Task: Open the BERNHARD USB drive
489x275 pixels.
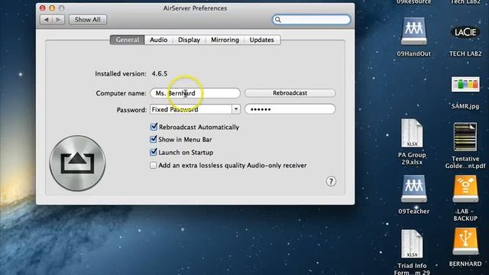Action: (x=465, y=241)
